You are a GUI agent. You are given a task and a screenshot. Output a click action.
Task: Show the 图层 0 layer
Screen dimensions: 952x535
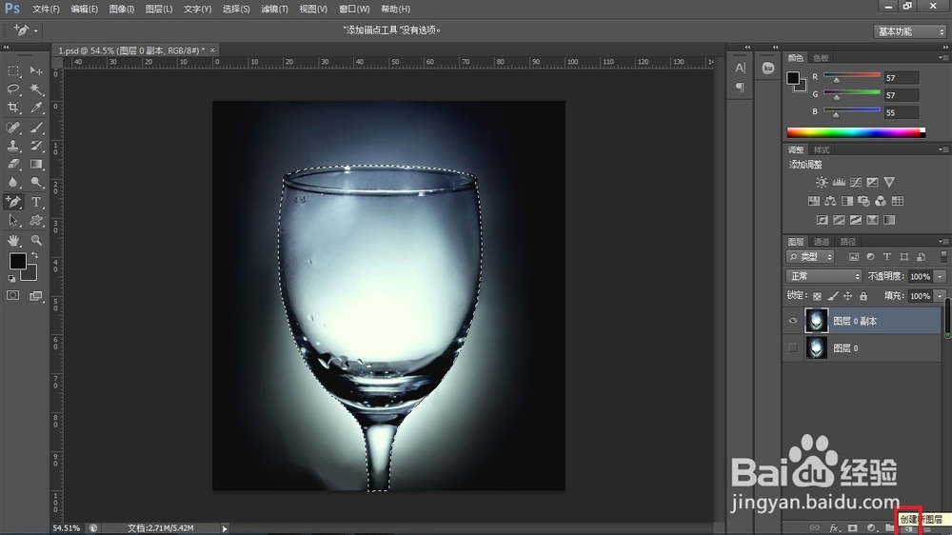793,348
